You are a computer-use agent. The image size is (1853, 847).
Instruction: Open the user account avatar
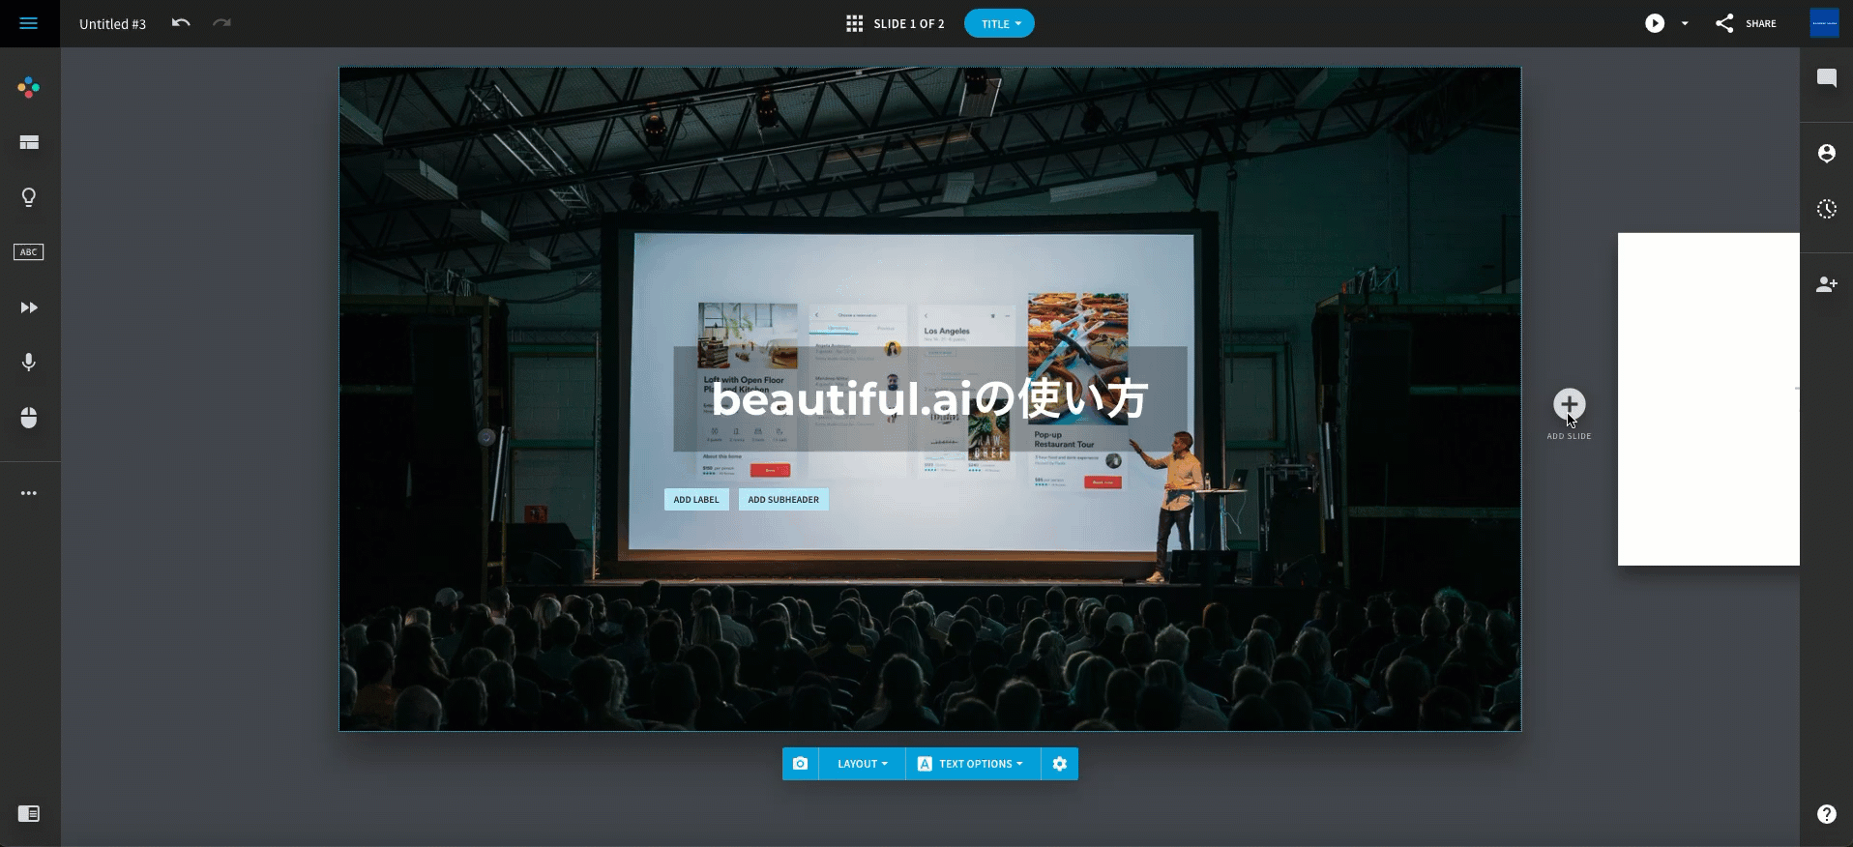point(1824,23)
